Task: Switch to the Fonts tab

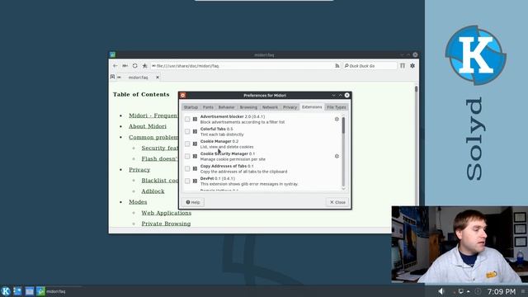Action: (x=208, y=107)
